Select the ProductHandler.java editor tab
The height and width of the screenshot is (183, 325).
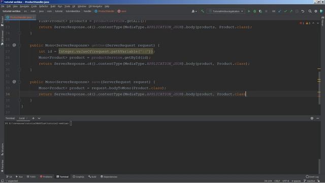(20, 17)
